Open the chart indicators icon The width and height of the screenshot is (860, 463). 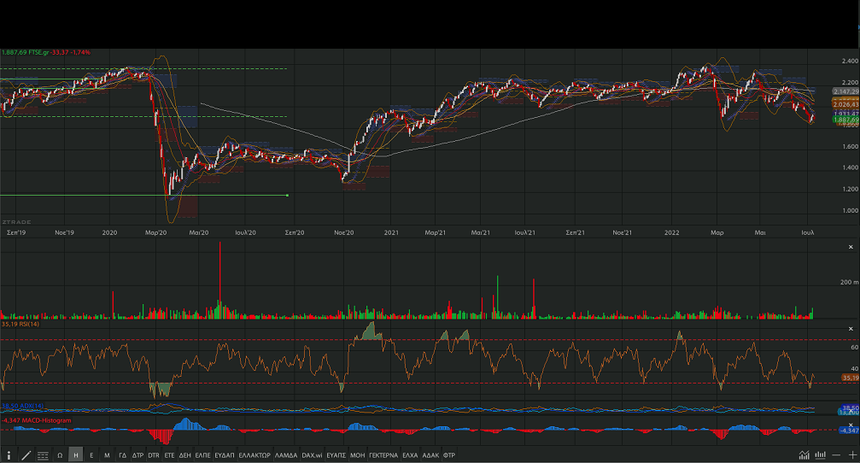(x=804, y=454)
